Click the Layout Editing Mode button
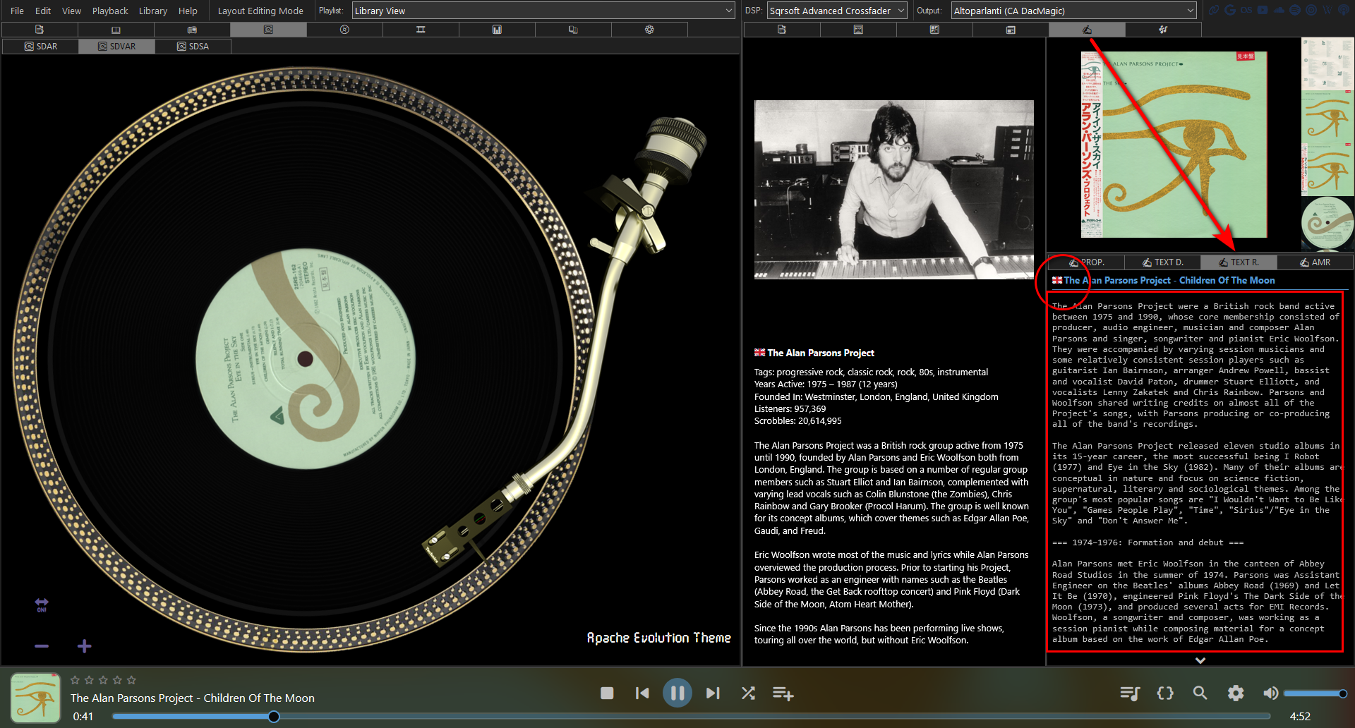Viewport: 1355px width, 728px height. tap(260, 11)
